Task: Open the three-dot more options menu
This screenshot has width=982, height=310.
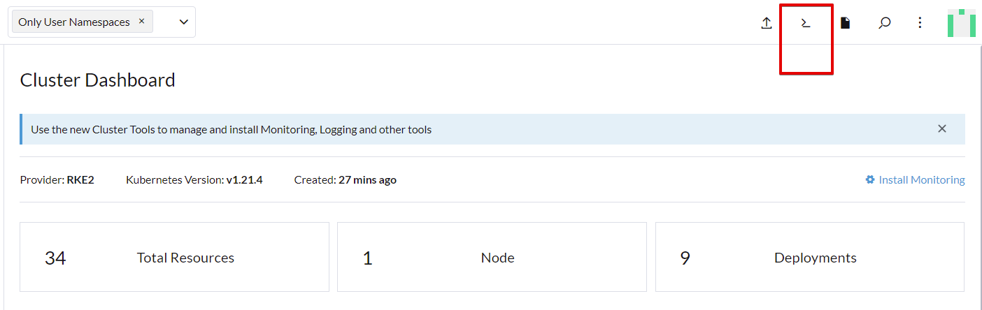Action: point(920,23)
